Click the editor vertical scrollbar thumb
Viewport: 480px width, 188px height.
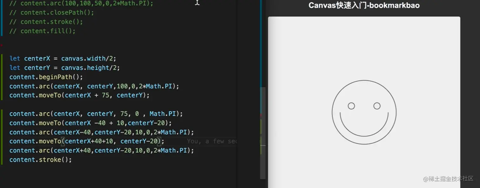click(x=263, y=132)
